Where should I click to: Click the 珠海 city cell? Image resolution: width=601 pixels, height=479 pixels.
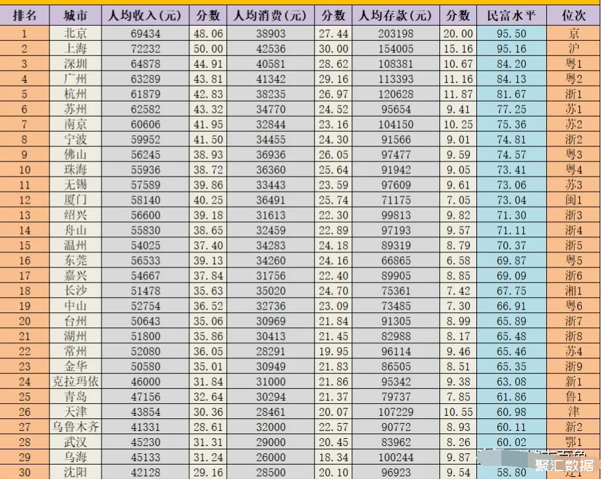75,169
